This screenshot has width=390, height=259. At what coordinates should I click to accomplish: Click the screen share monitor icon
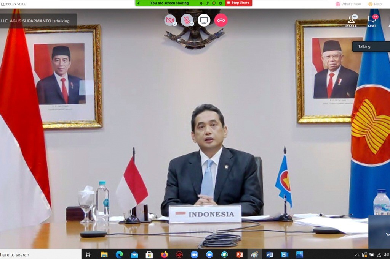click(x=204, y=20)
